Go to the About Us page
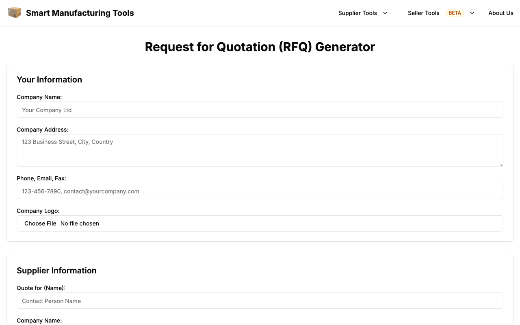Viewport: 520px width, 325px height. 501,13
